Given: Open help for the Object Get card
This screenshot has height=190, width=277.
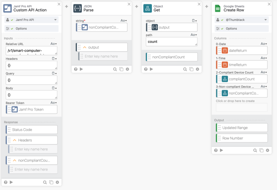Looking at the screenshot, I should [x=146, y=69].
